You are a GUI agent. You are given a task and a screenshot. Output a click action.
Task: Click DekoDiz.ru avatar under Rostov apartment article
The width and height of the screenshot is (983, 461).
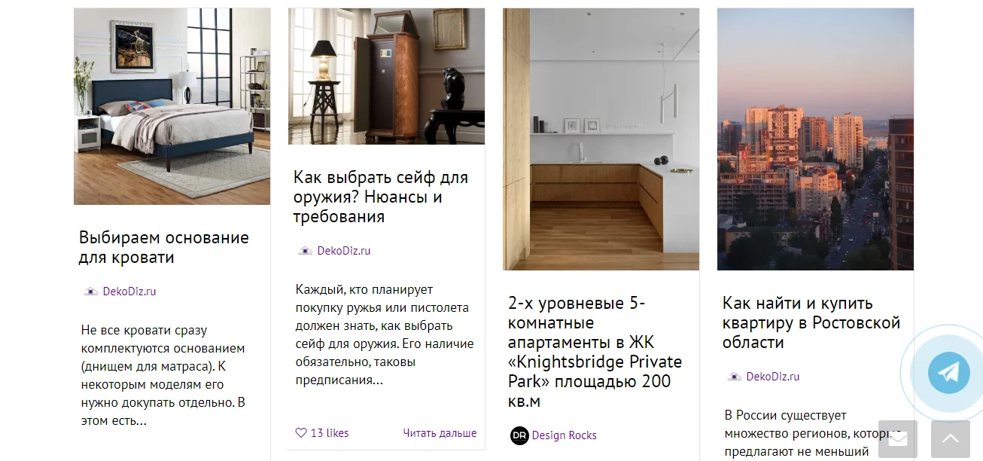[735, 377]
